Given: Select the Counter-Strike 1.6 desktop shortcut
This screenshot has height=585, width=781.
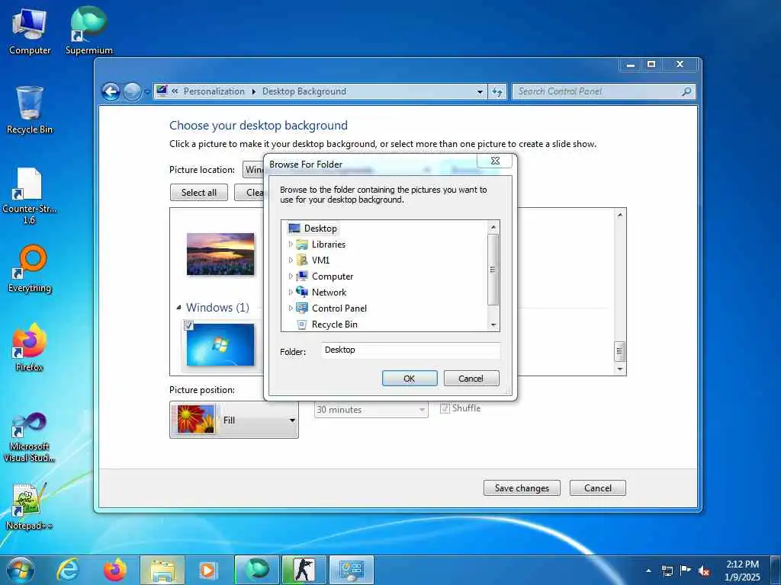Looking at the screenshot, I should 30,196.
